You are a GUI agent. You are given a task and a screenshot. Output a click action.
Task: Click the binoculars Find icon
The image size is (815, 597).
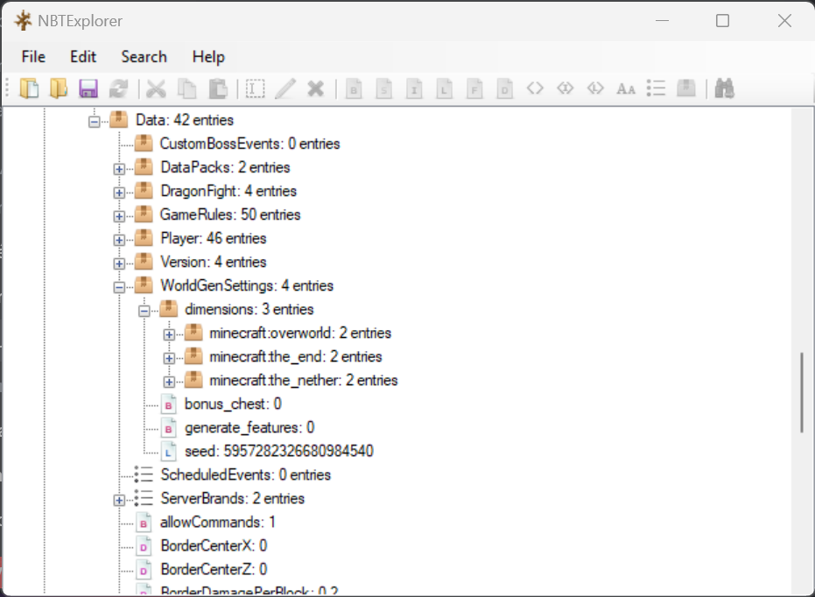(x=724, y=88)
